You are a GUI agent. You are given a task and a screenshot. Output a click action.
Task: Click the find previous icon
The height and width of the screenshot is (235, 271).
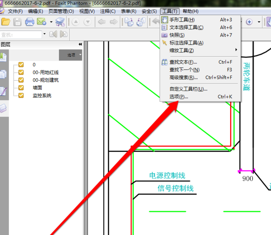[x=53, y=34]
